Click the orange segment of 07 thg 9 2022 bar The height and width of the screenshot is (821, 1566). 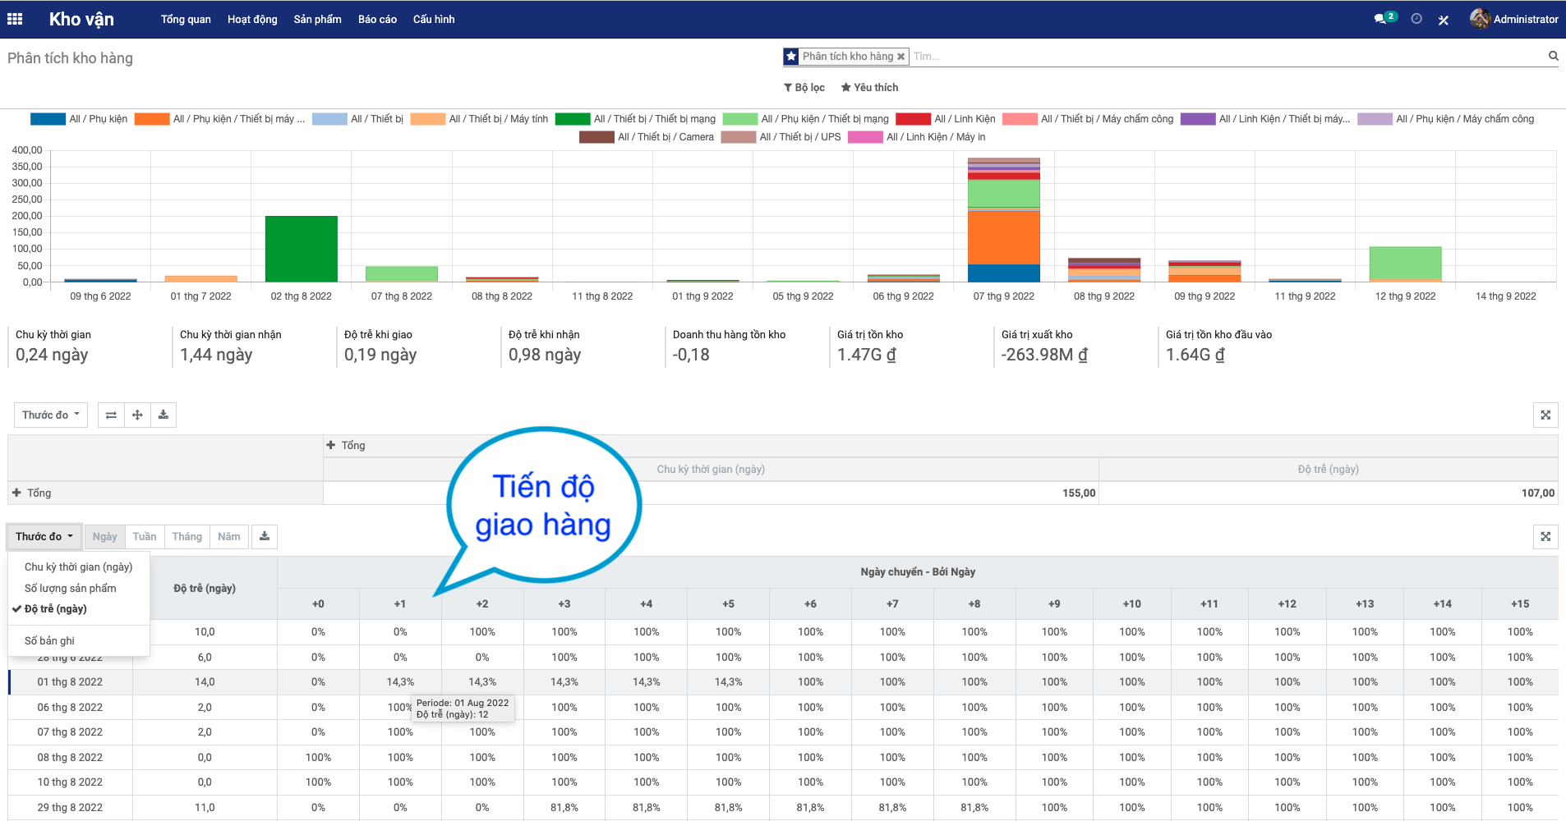click(x=1003, y=237)
